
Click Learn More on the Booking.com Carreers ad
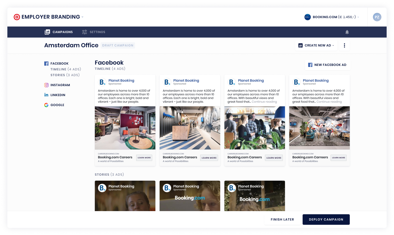pyautogui.click(x=338, y=158)
